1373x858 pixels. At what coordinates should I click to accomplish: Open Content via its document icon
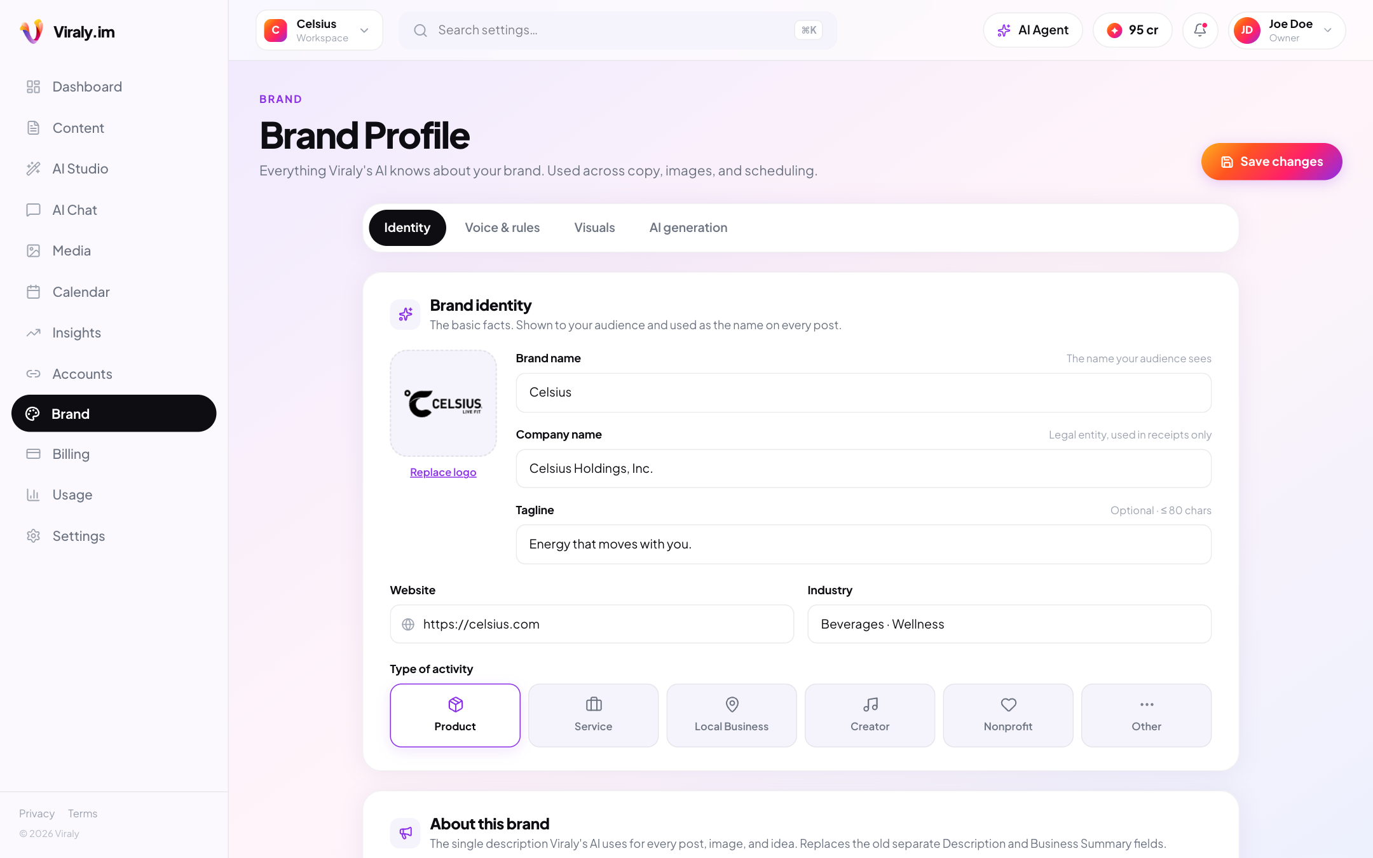click(x=34, y=128)
